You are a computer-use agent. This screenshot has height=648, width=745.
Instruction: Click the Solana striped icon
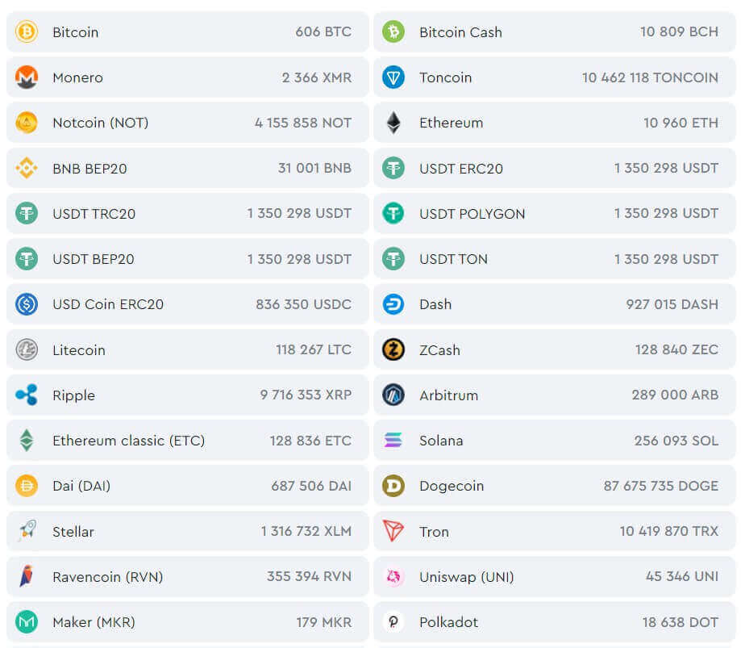pos(393,441)
